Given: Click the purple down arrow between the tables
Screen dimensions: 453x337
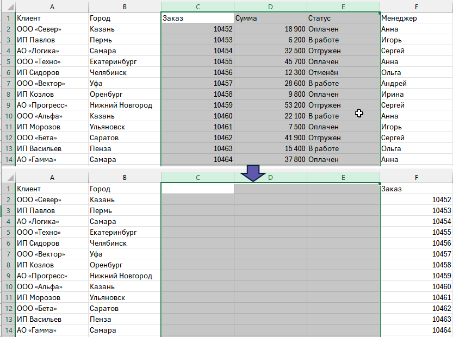Looking at the screenshot, I should tap(253, 173).
